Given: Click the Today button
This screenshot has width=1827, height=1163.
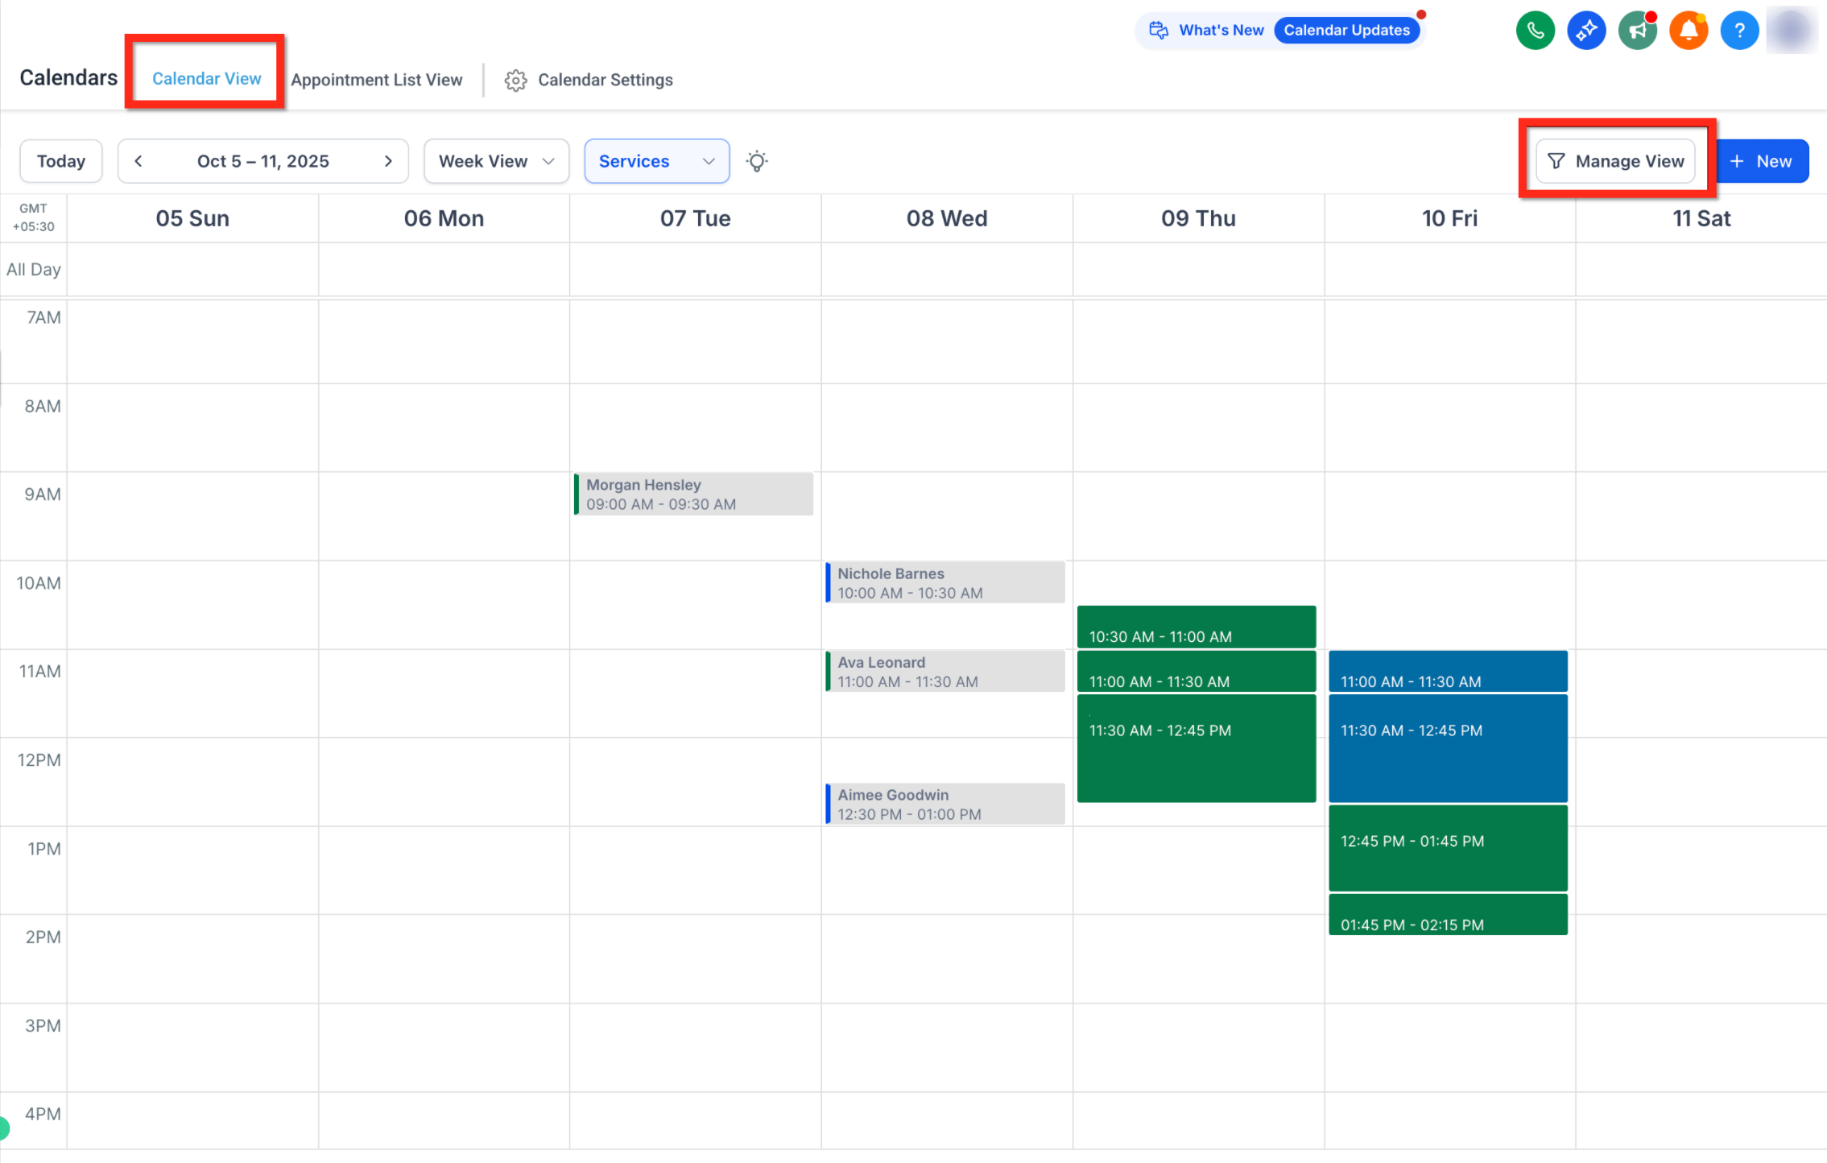Looking at the screenshot, I should point(61,161).
